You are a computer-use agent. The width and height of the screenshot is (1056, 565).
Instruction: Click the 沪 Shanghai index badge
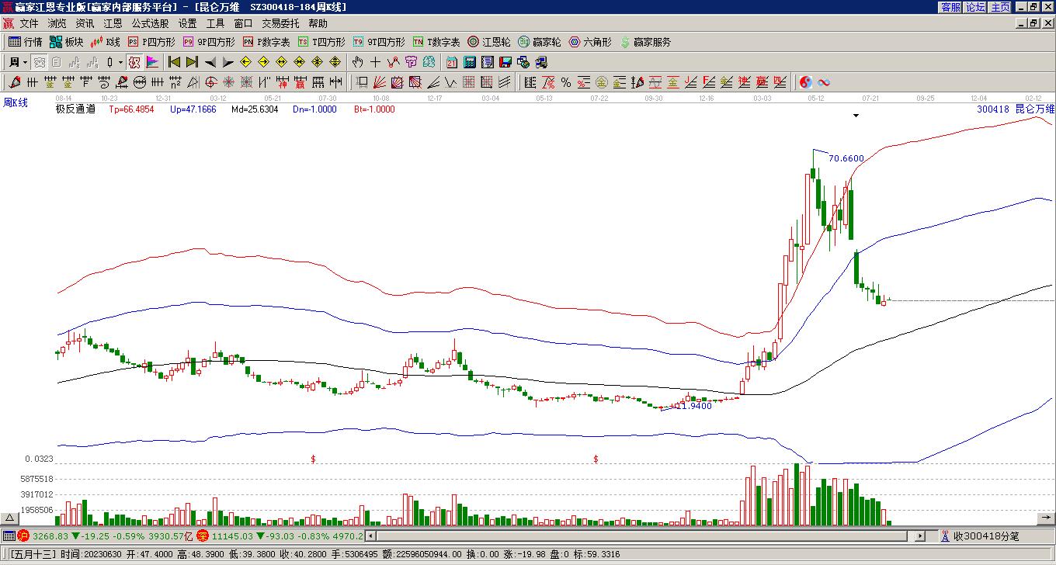click(x=23, y=536)
